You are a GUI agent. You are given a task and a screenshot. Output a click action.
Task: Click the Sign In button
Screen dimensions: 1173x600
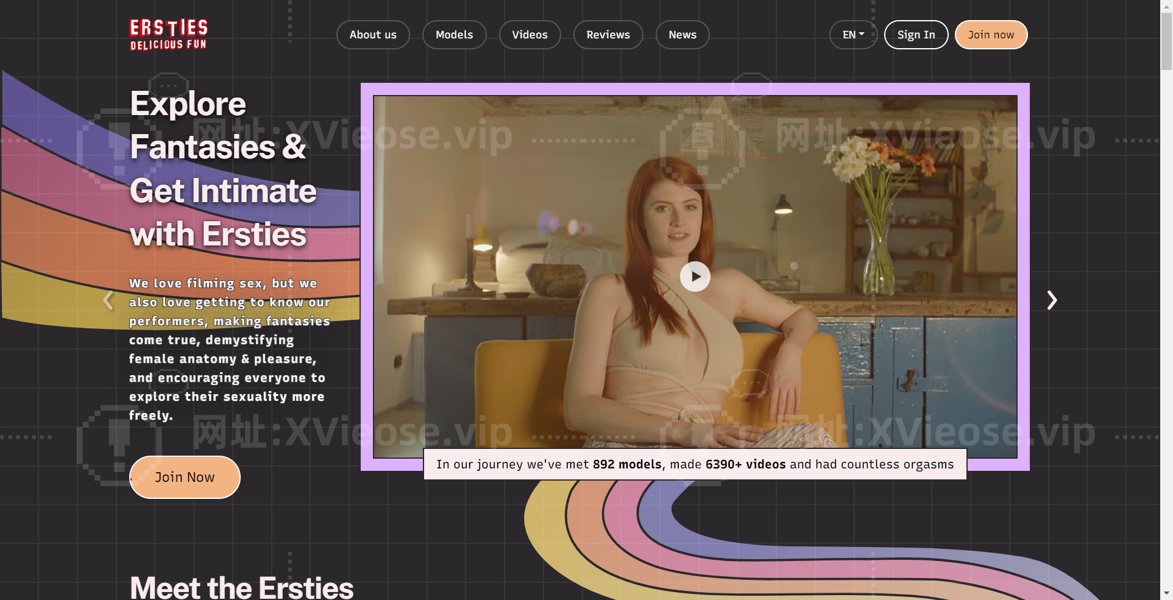point(916,35)
